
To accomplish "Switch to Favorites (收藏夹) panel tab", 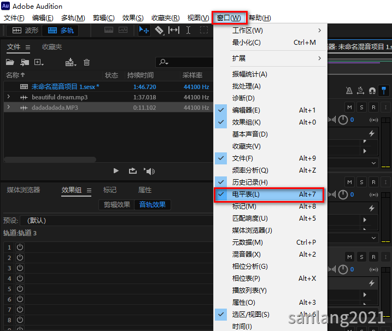I will (52, 47).
